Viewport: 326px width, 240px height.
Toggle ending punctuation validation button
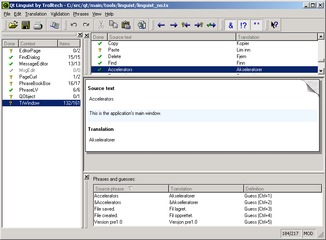coord(244,25)
